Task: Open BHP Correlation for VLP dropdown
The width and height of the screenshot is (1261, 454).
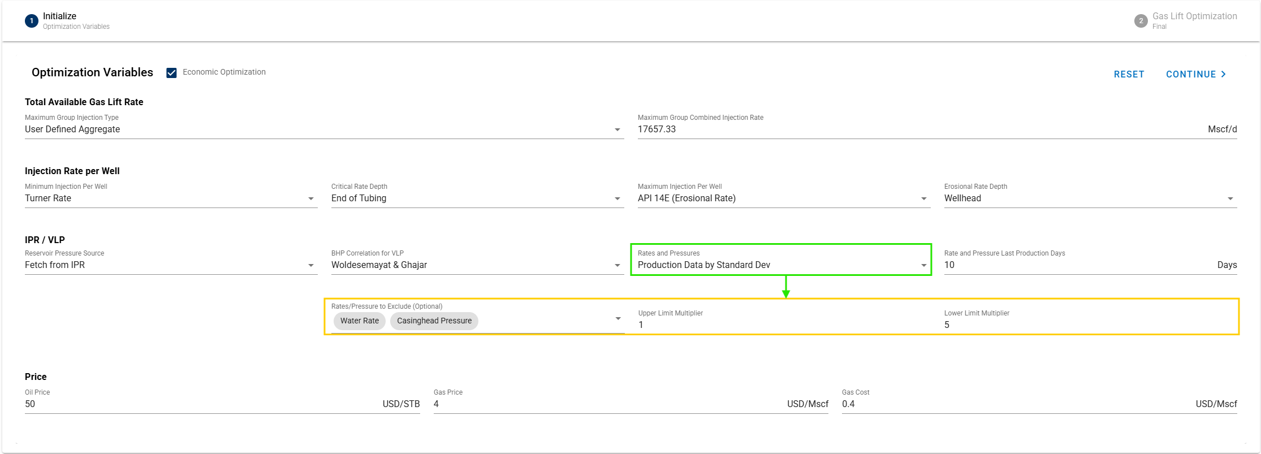Action: point(477,265)
